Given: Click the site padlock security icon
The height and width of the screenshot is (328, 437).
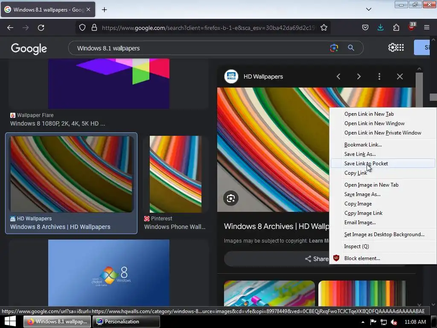Looking at the screenshot, I should pos(94,28).
